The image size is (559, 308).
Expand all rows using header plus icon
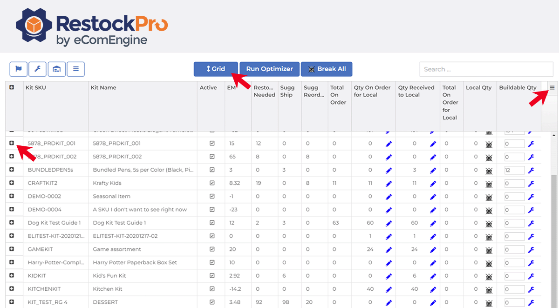click(12, 87)
